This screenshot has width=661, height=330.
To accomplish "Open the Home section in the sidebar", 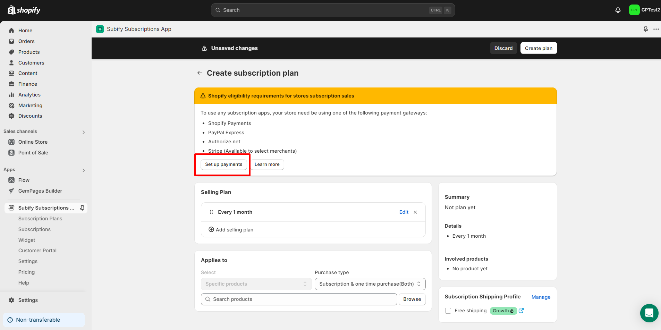I will click(25, 31).
